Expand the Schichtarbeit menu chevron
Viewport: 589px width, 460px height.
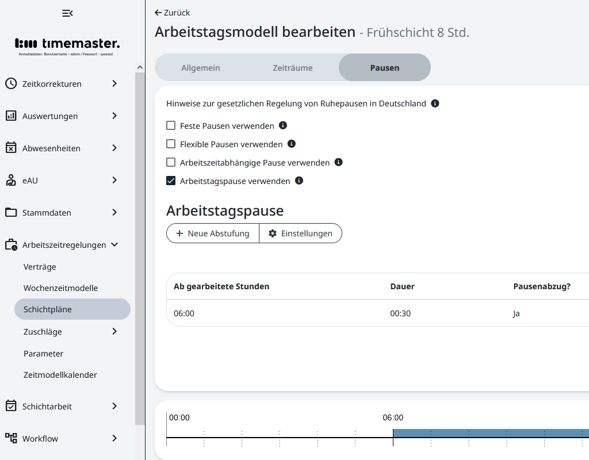113,406
